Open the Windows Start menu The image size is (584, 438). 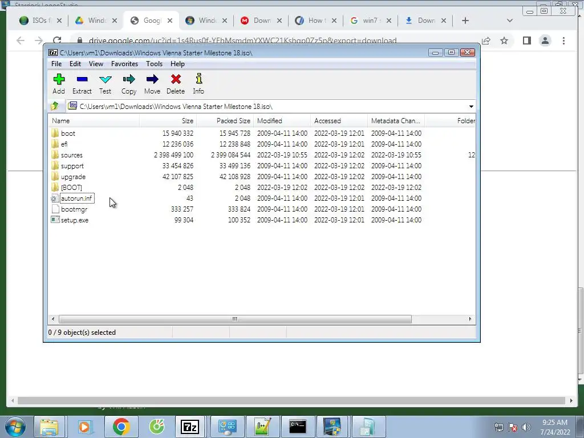click(x=15, y=427)
